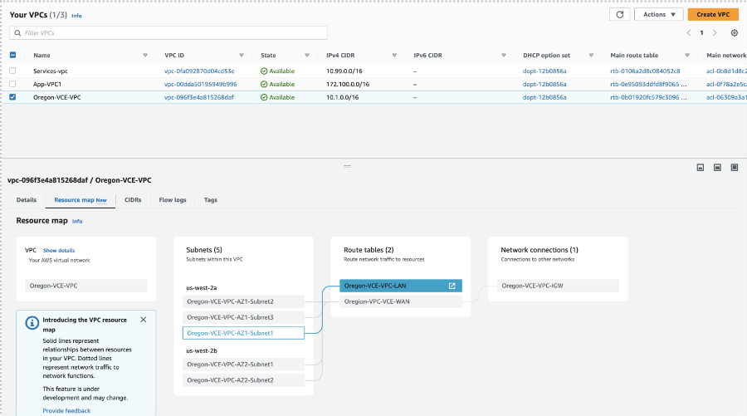Open the Provide feedback link
This screenshot has width=747, height=416.
tap(66, 410)
